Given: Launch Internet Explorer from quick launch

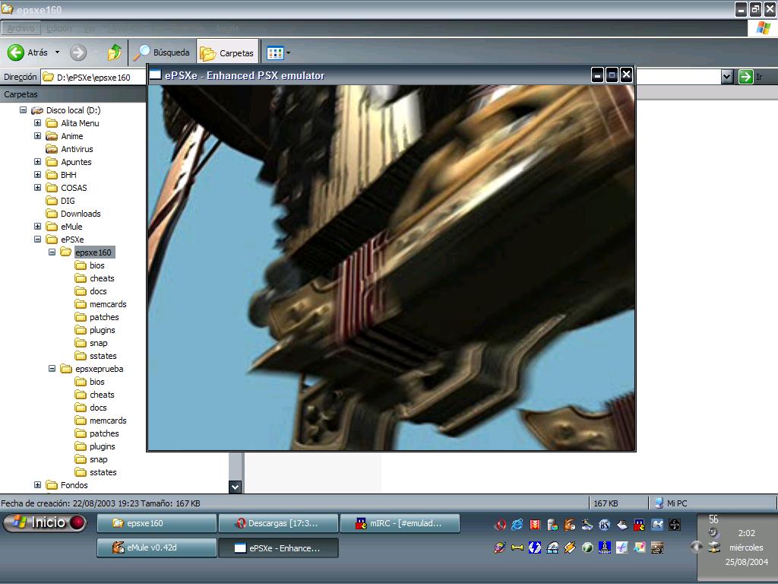Looking at the screenshot, I should (517, 524).
